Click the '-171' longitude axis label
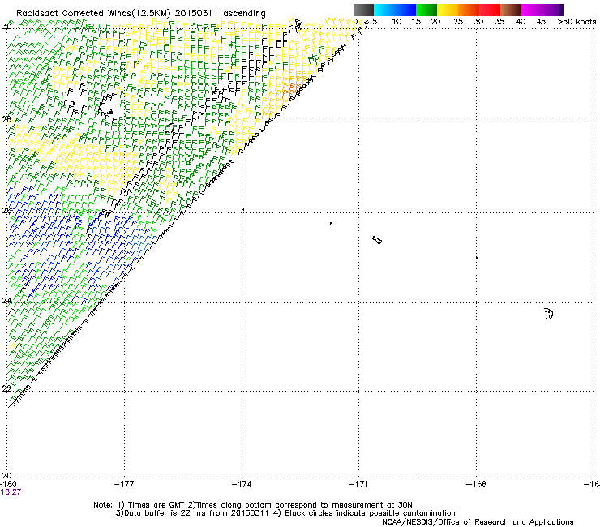Image resolution: width=600 pixels, height=527 pixels. click(x=359, y=484)
